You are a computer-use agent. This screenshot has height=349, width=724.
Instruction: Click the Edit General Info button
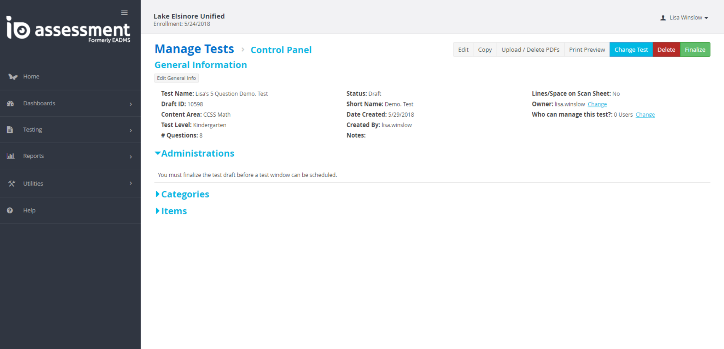point(176,78)
